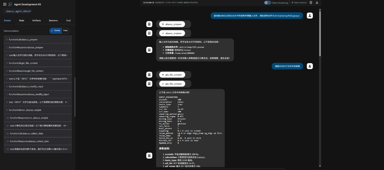Open the Eval tab

pyautogui.click(x=69, y=20)
